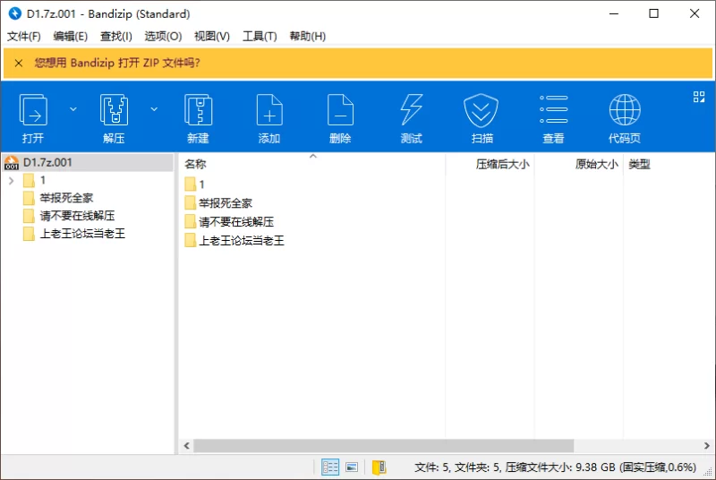Select 请不要在线解压 in the tree pane

(x=69, y=216)
